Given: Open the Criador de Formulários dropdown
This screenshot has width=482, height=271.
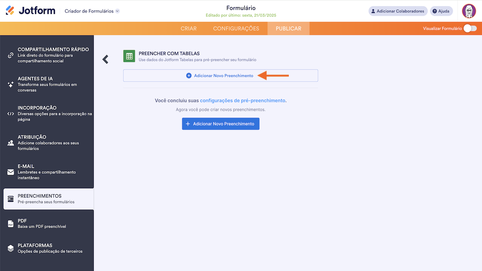Looking at the screenshot, I should point(92,11).
